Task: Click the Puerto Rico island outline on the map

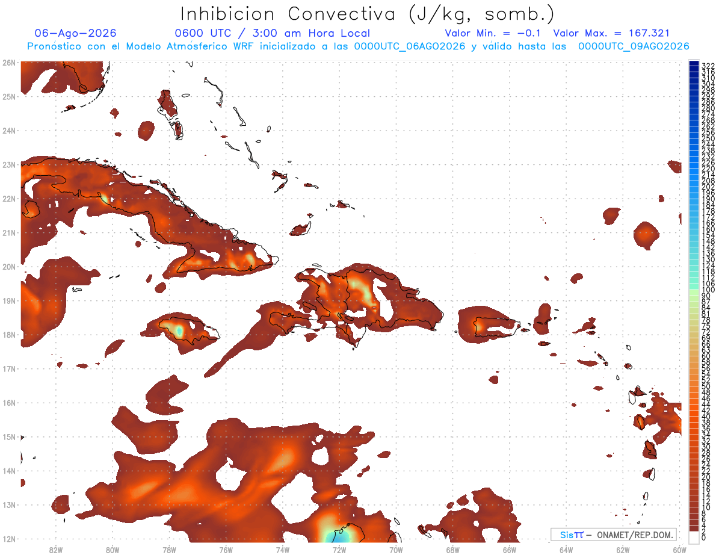Action: click(x=496, y=326)
